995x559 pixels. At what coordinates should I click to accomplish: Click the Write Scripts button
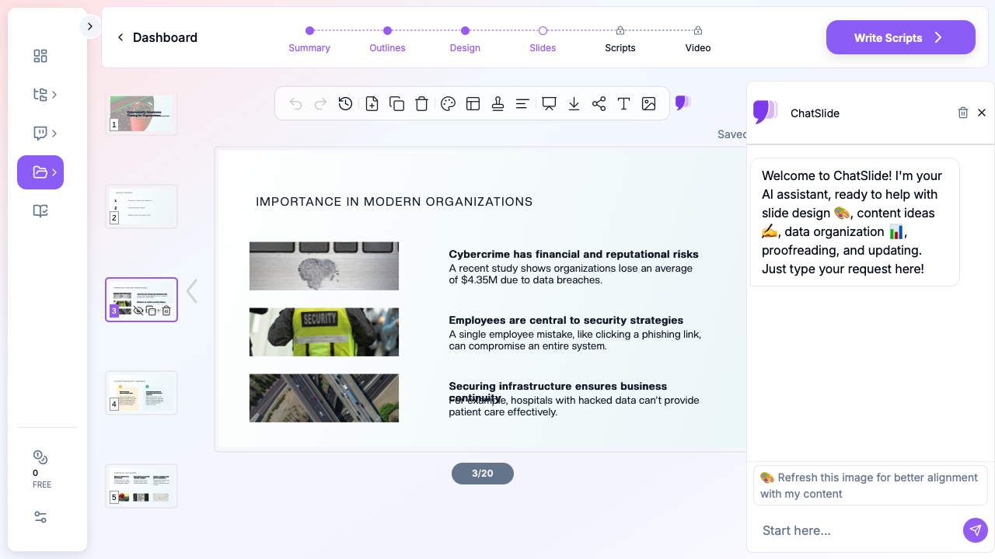coord(900,37)
